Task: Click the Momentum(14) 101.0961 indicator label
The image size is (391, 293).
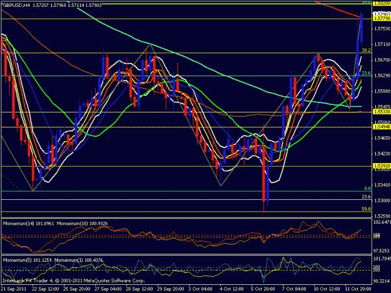Action: tap(28, 224)
